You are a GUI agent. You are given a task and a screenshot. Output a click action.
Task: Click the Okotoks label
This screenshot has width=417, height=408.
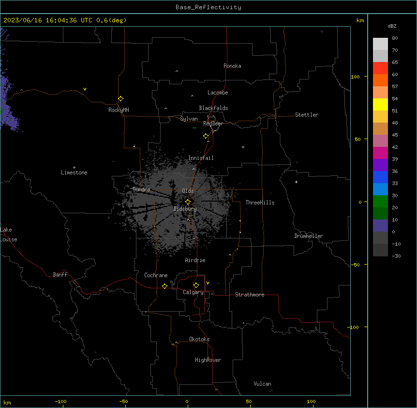199,339
